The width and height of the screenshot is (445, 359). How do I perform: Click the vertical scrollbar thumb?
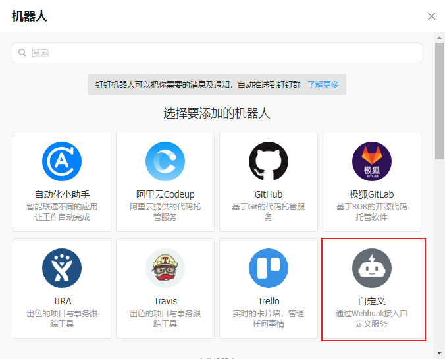click(x=439, y=101)
